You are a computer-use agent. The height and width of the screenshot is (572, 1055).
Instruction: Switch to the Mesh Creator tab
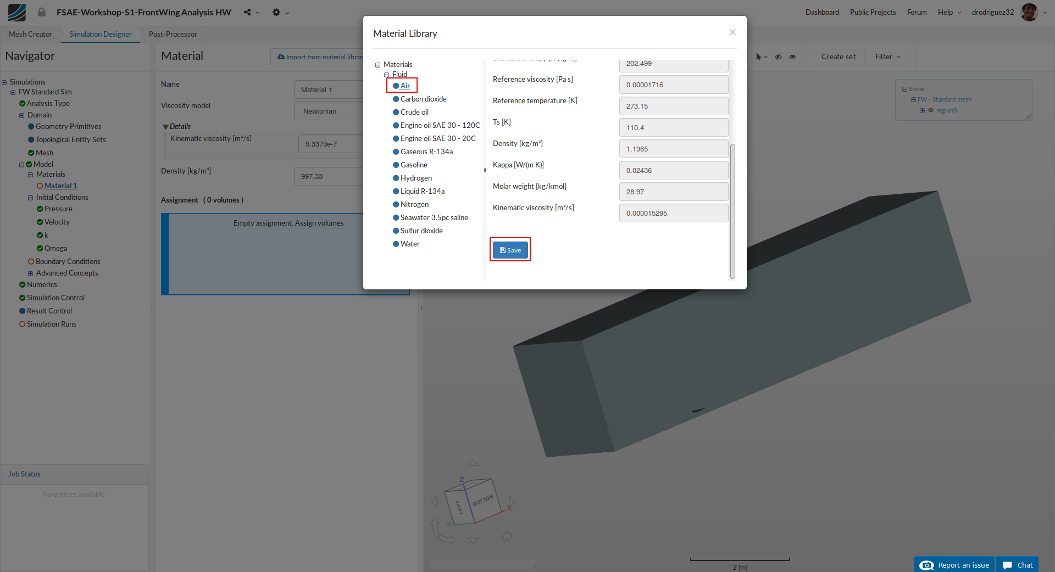click(x=30, y=34)
